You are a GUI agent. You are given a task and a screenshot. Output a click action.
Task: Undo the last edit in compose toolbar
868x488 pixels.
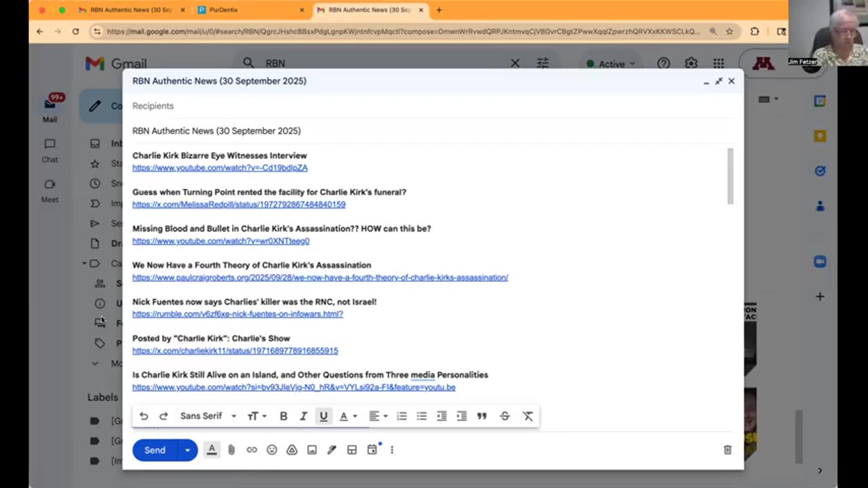(x=144, y=416)
